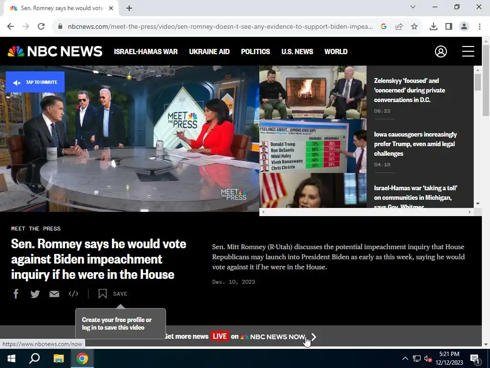The height and width of the screenshot is (368, 490).
Task: Open Iowa caucusgoers prefer Trump headline
Action: click(415, 144)
